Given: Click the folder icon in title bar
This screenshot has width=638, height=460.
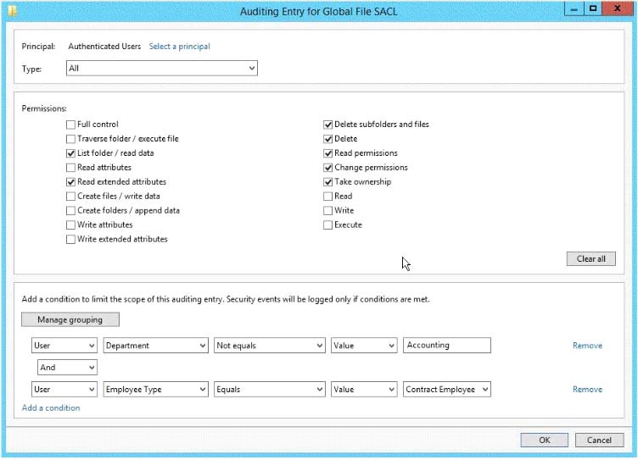Looking at the screenshot, I should (x=13, y=10).
